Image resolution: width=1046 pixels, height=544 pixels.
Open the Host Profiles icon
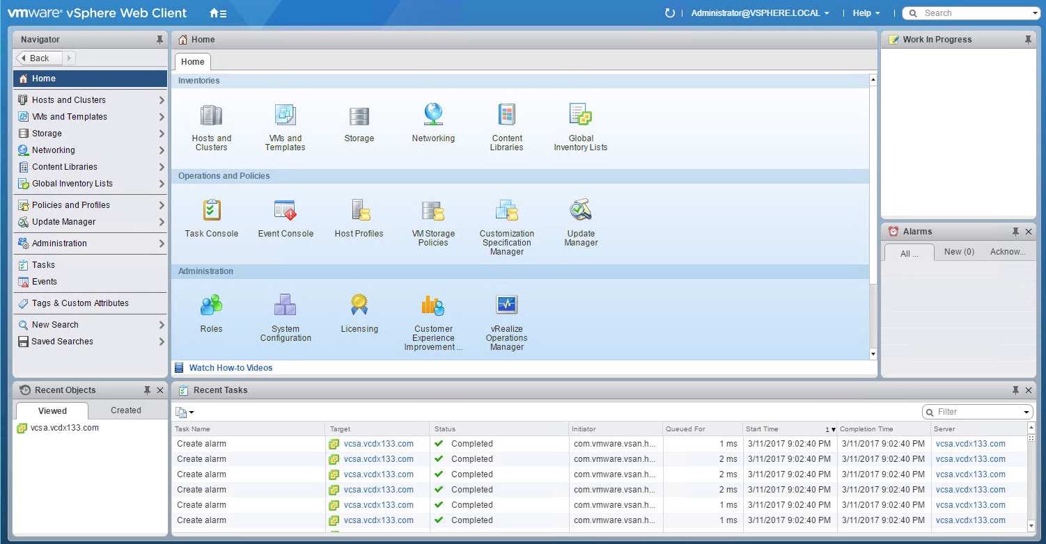pyautogui.click(x=359, y=211)
